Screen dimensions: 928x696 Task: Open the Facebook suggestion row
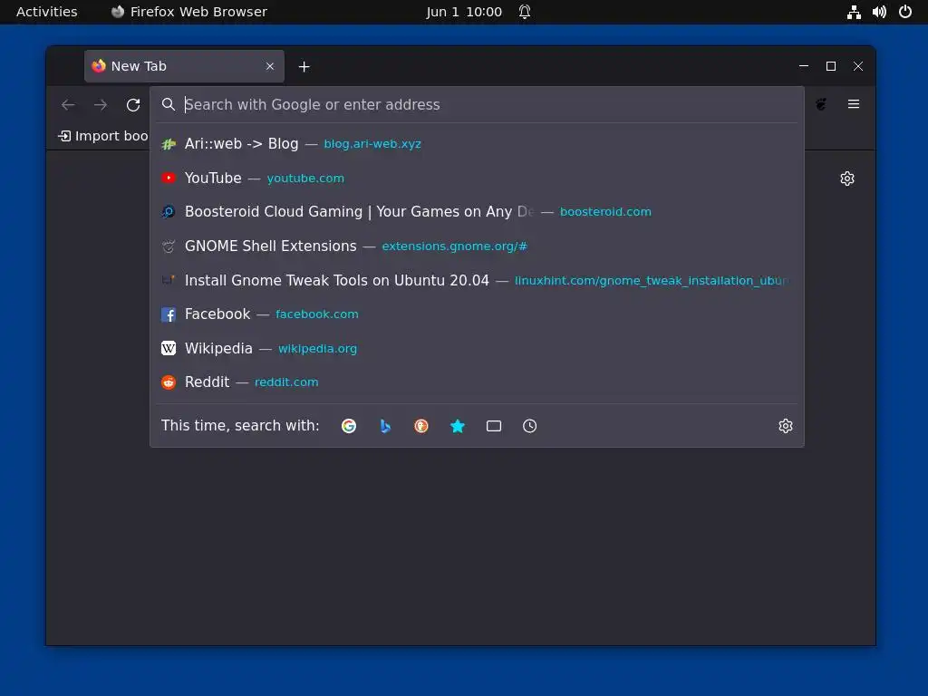[x=477, y=314]
